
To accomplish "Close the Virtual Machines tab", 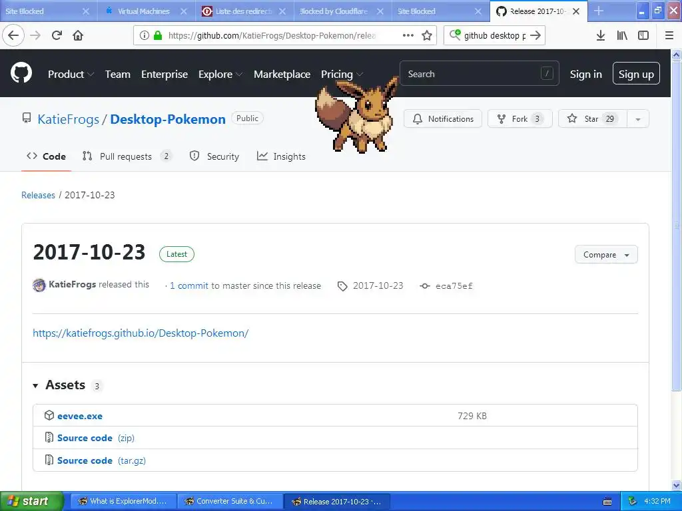I will pyautogui.click(x=184, y=11).
